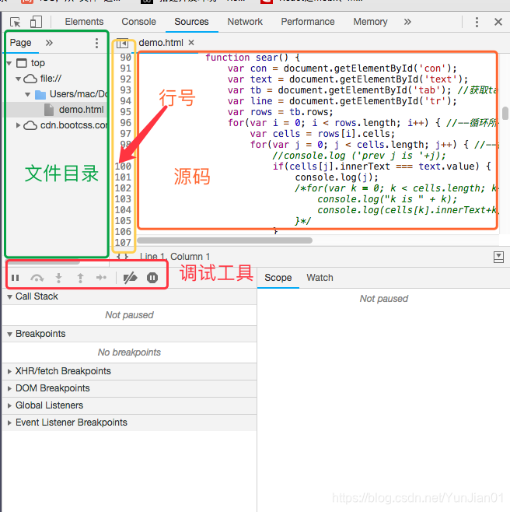Open the Watch tab
The width and height of the screenshot is (510, 512).
pos(320,278)
